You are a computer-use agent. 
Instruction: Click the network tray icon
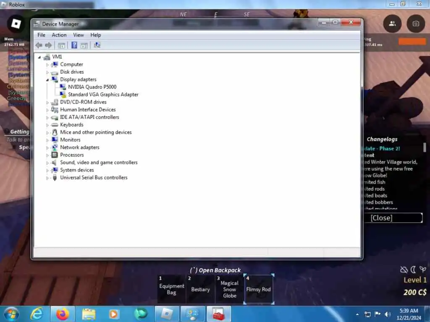pyautogui.click(x=367, y=314)
